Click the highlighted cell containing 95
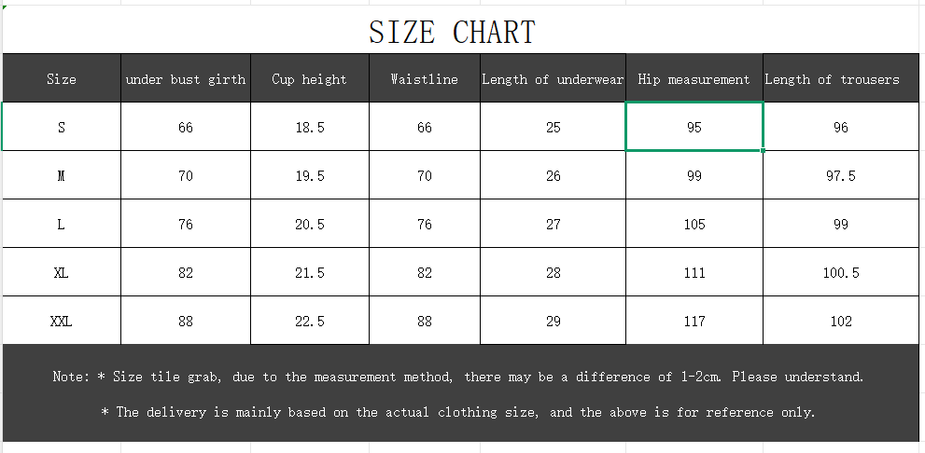Image resolution: width=925 pixels, height=453 pixels. (x=694, y=127)
